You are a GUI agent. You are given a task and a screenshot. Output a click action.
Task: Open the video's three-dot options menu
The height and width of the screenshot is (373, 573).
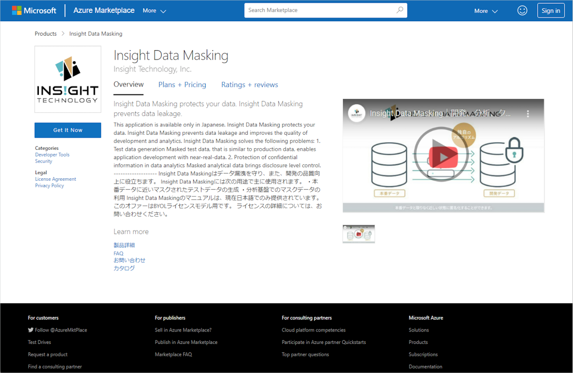528,113
